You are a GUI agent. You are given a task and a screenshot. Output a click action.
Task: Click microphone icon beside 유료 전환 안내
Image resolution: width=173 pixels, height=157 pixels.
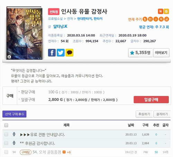point(14,134)
